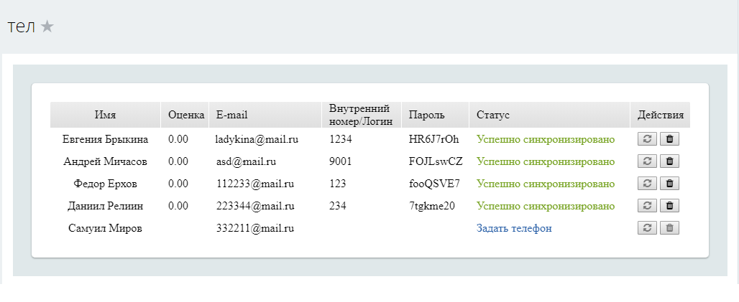Remove Федор Ерхов with trash icon
The width and height of the screenshot is (739, 302).
pos(669,184)
